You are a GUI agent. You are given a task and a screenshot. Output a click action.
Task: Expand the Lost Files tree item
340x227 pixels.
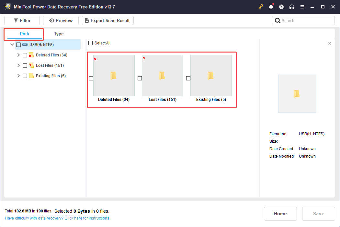[18, 65]
